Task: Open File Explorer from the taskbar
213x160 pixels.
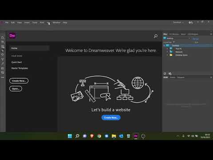Action: click(114, 136)
